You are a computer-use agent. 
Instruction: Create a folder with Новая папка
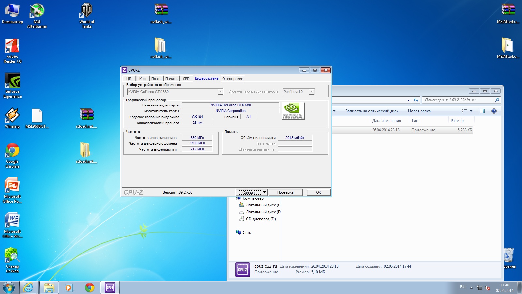tap(419, 111)
